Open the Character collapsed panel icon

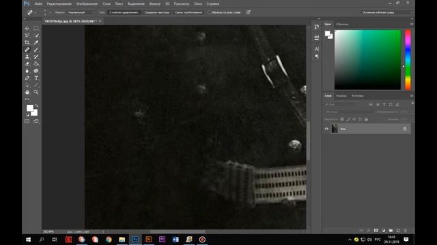pos(317,49)
